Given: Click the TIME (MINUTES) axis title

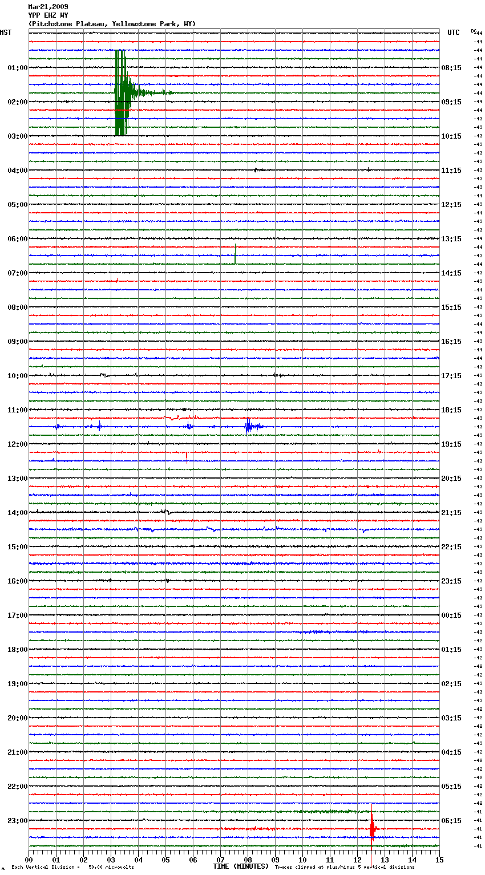Looking at the screenshot, I should coord(241,866).
